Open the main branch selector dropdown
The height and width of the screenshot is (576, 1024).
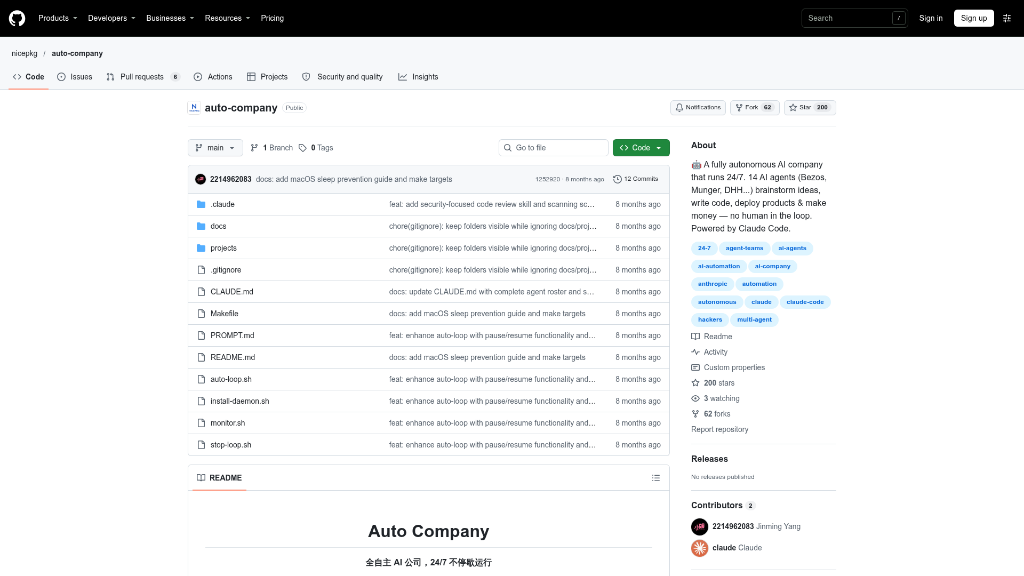click(x=215, y=148)
